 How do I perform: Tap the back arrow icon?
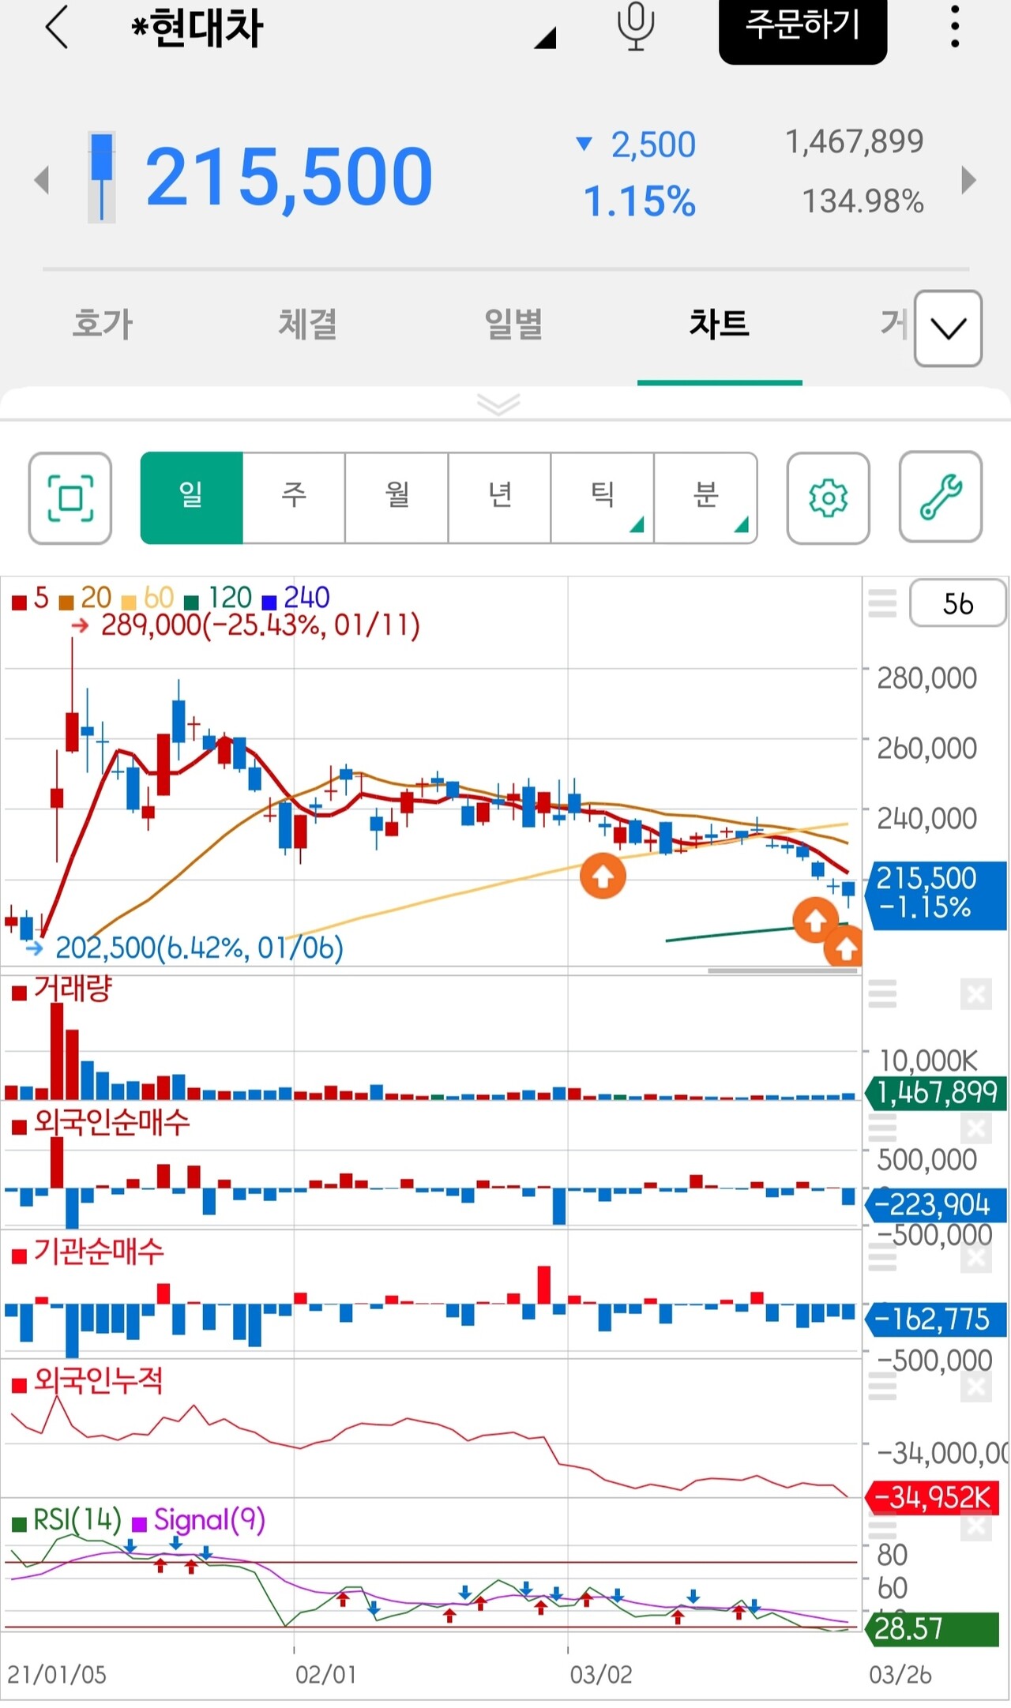(x=57, y=28)
